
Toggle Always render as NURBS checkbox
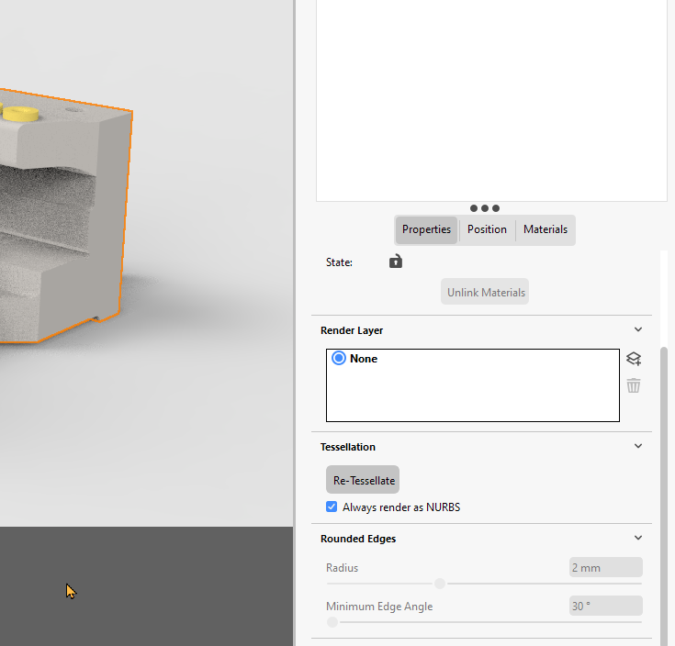pos(332,507)
